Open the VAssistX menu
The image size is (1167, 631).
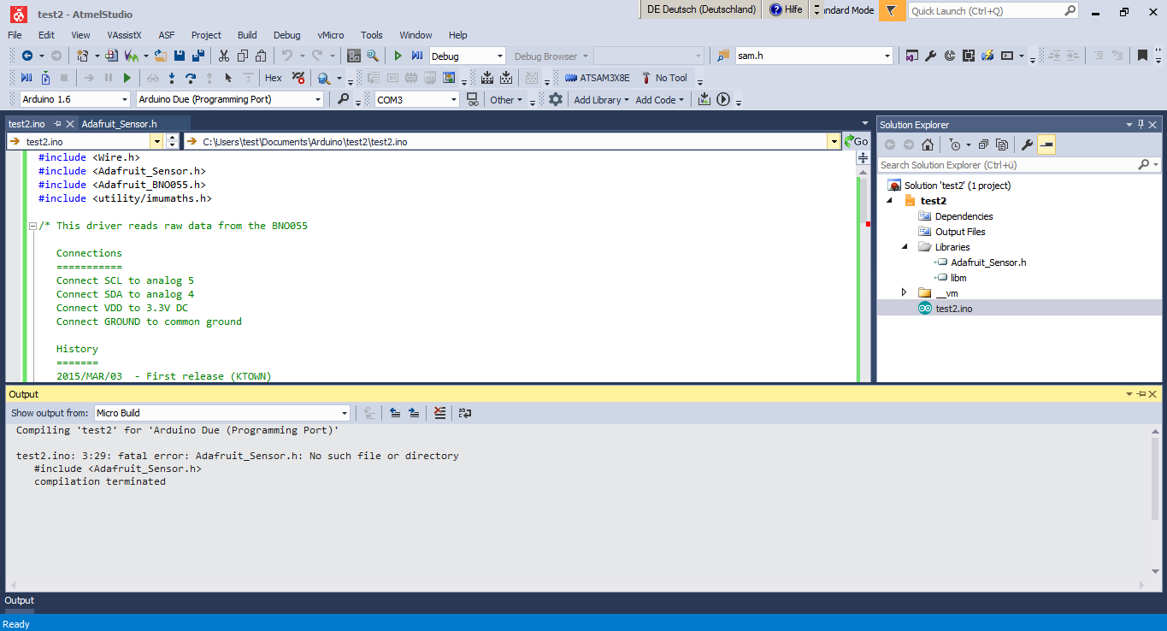click(124, 35)
